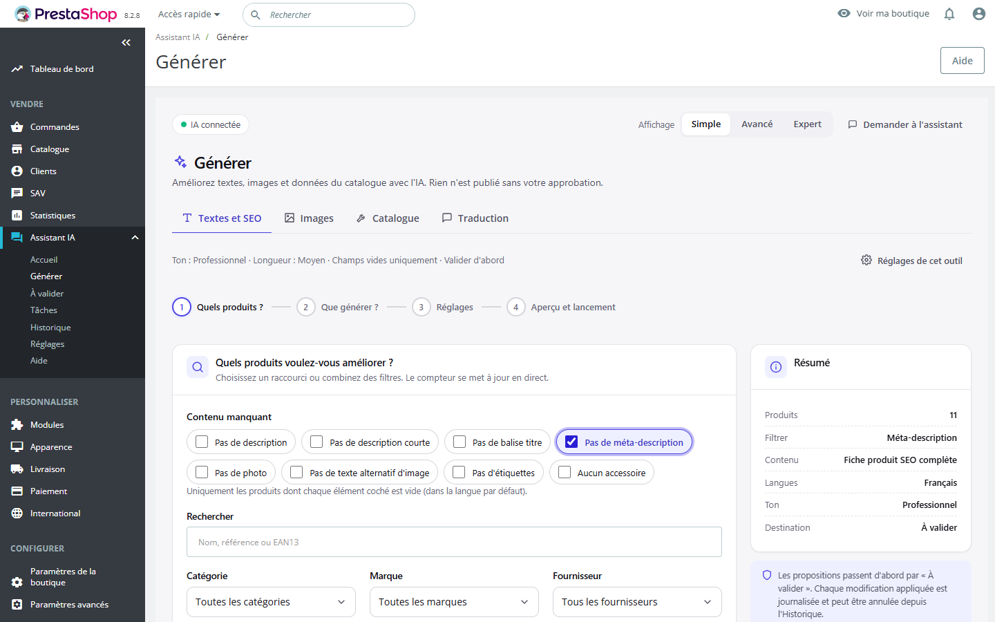The width and height of the screenshot is (995, 622).
Task: Click the Tableau de bord trend icon
Action: tap(17, 69)
